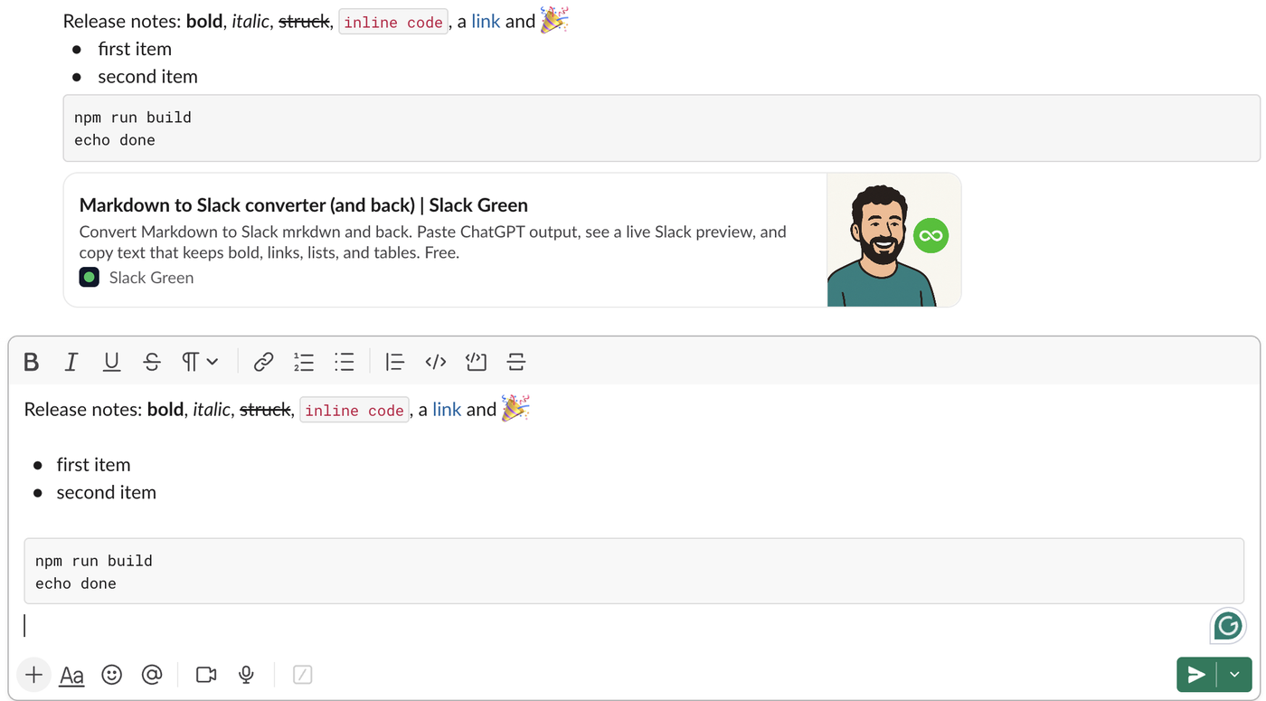Open the plus attachments menu
Viewport: 1266px width, 701px height.
pyautogui.click(x=33, y=675)
